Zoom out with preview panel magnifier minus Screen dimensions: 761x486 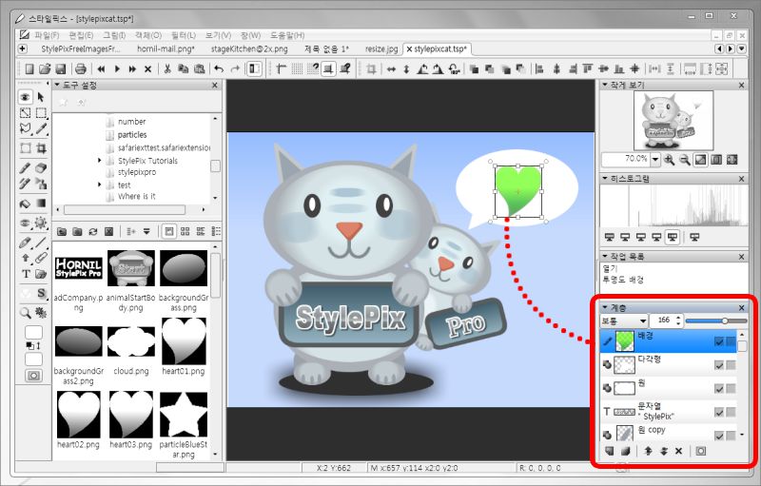point(685,160)
